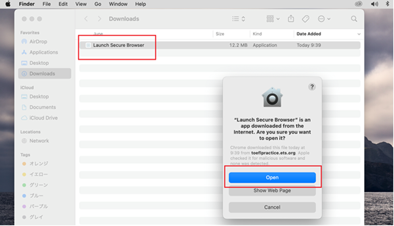Sort by the Size column header
This screenshot has height=226, width=394.
click(220, 34)
